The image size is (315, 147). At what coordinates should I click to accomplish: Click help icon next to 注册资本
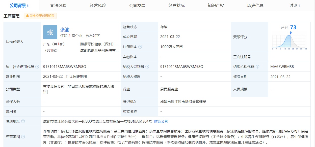point(140,47)
